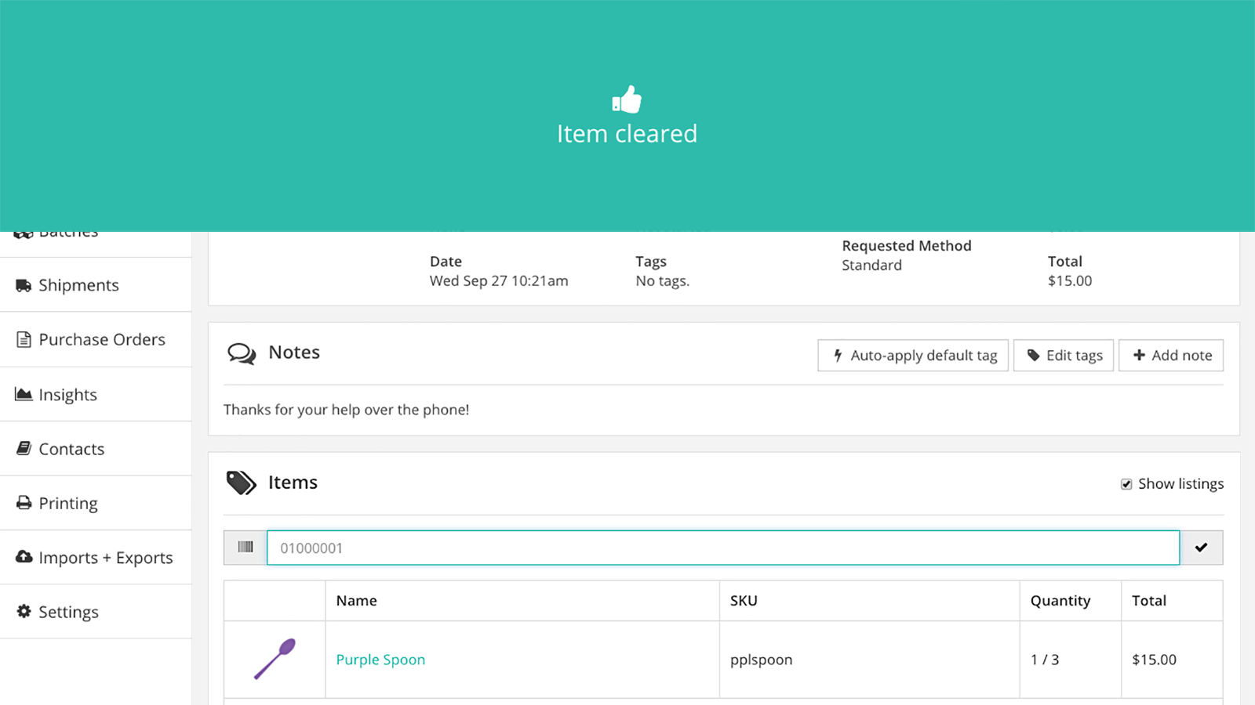This screenshot has width=1255, height=705.
Task: Confirm barcode entry with checkmark button
Action: tap(1201, 548)
